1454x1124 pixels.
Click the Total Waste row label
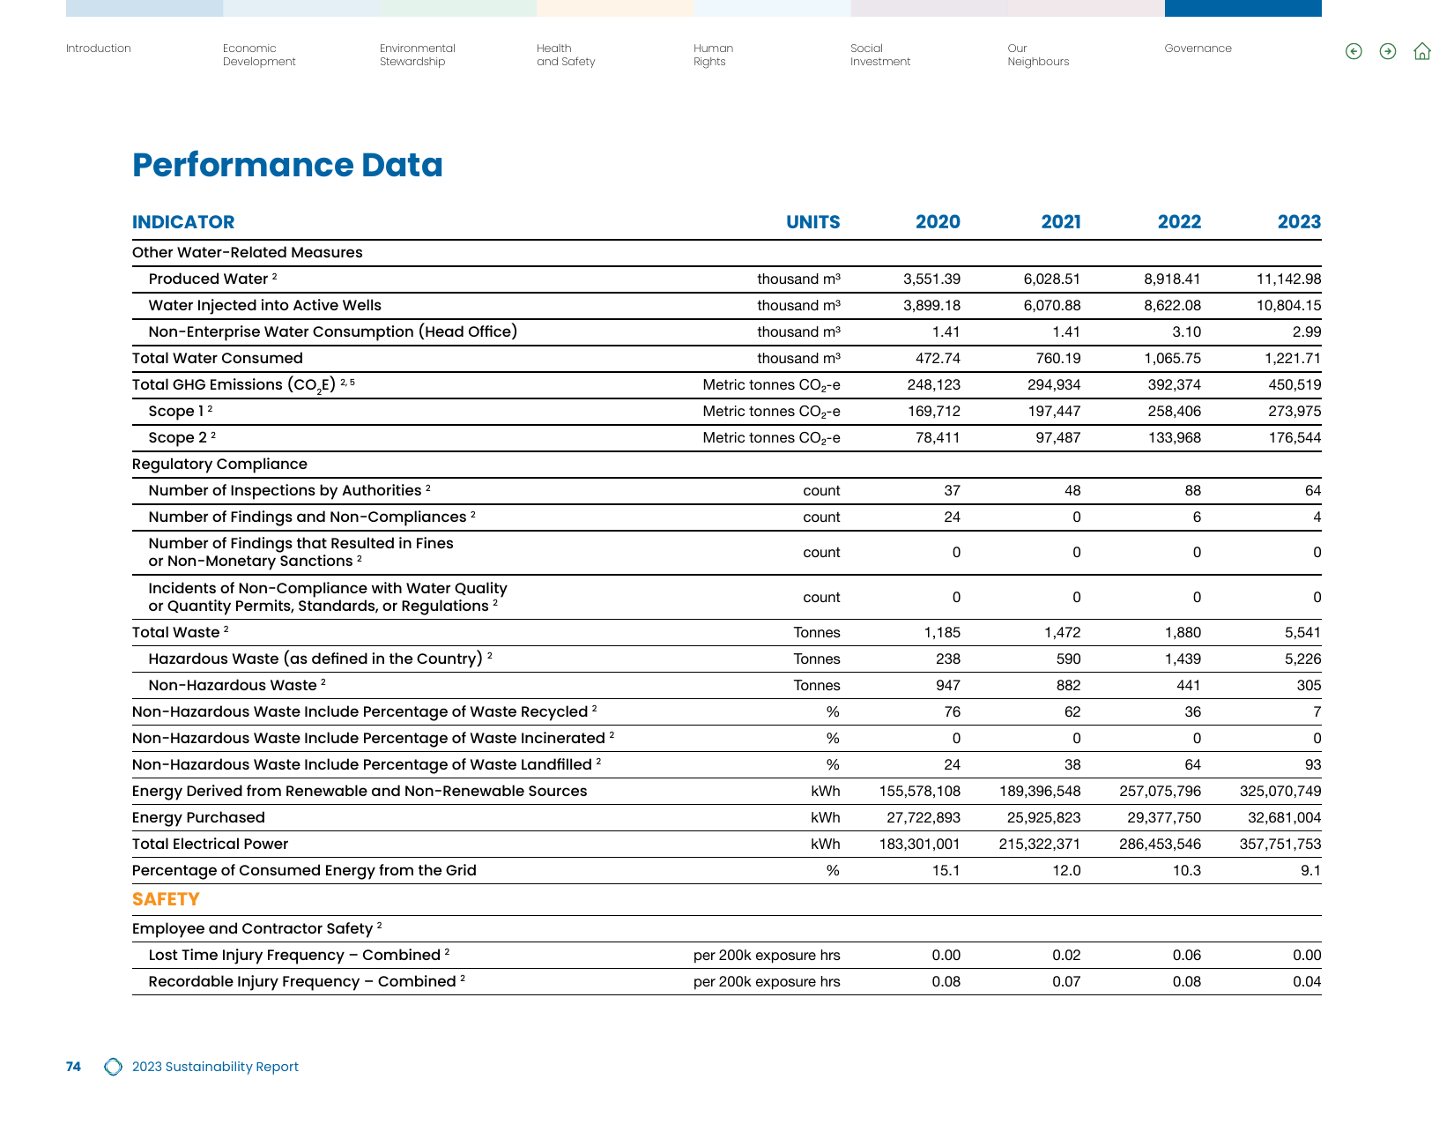click(x=180, y=632)
